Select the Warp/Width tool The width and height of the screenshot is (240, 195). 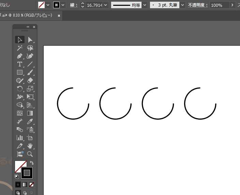pos(20,97)
